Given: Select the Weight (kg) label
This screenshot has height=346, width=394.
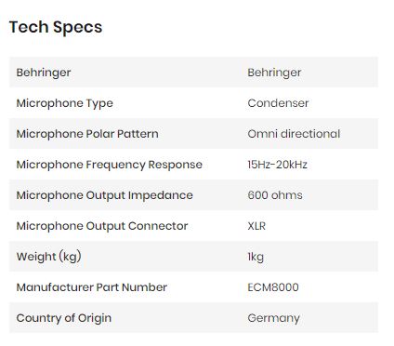Looking at the screenshot, I should tap(49, 257).
